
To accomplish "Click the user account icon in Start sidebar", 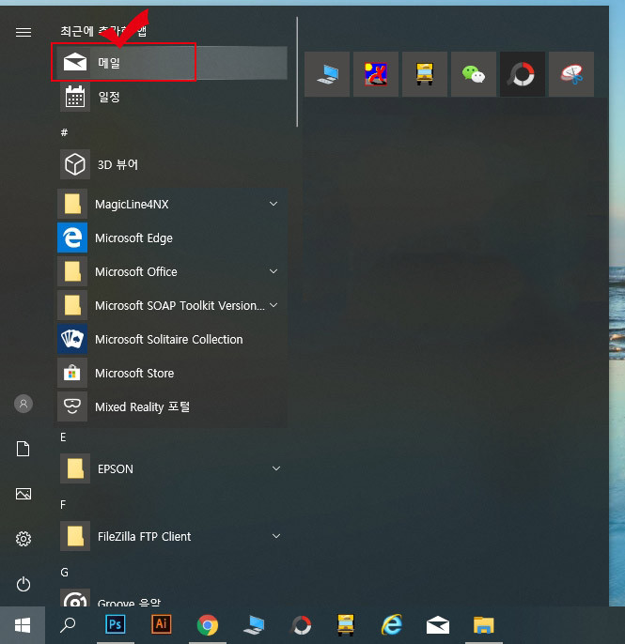I will [x=23, y=404].
